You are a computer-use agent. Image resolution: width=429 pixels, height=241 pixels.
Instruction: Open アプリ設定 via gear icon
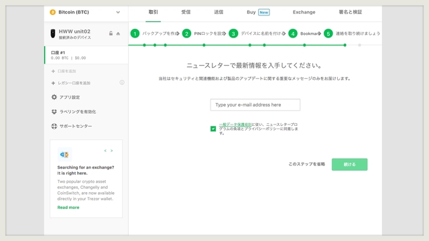[54, 97]
